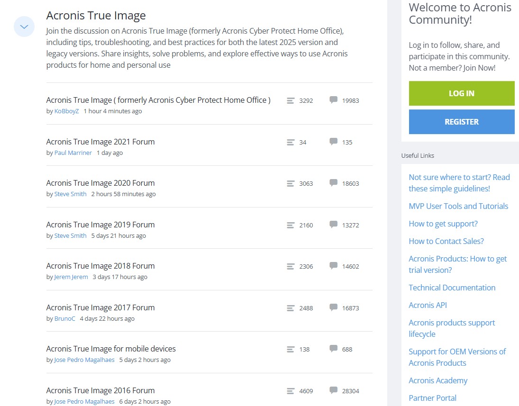This screenshot has width=519, height=406.
Task: View BrunoC user profile
Action: [x=64, y=319]
